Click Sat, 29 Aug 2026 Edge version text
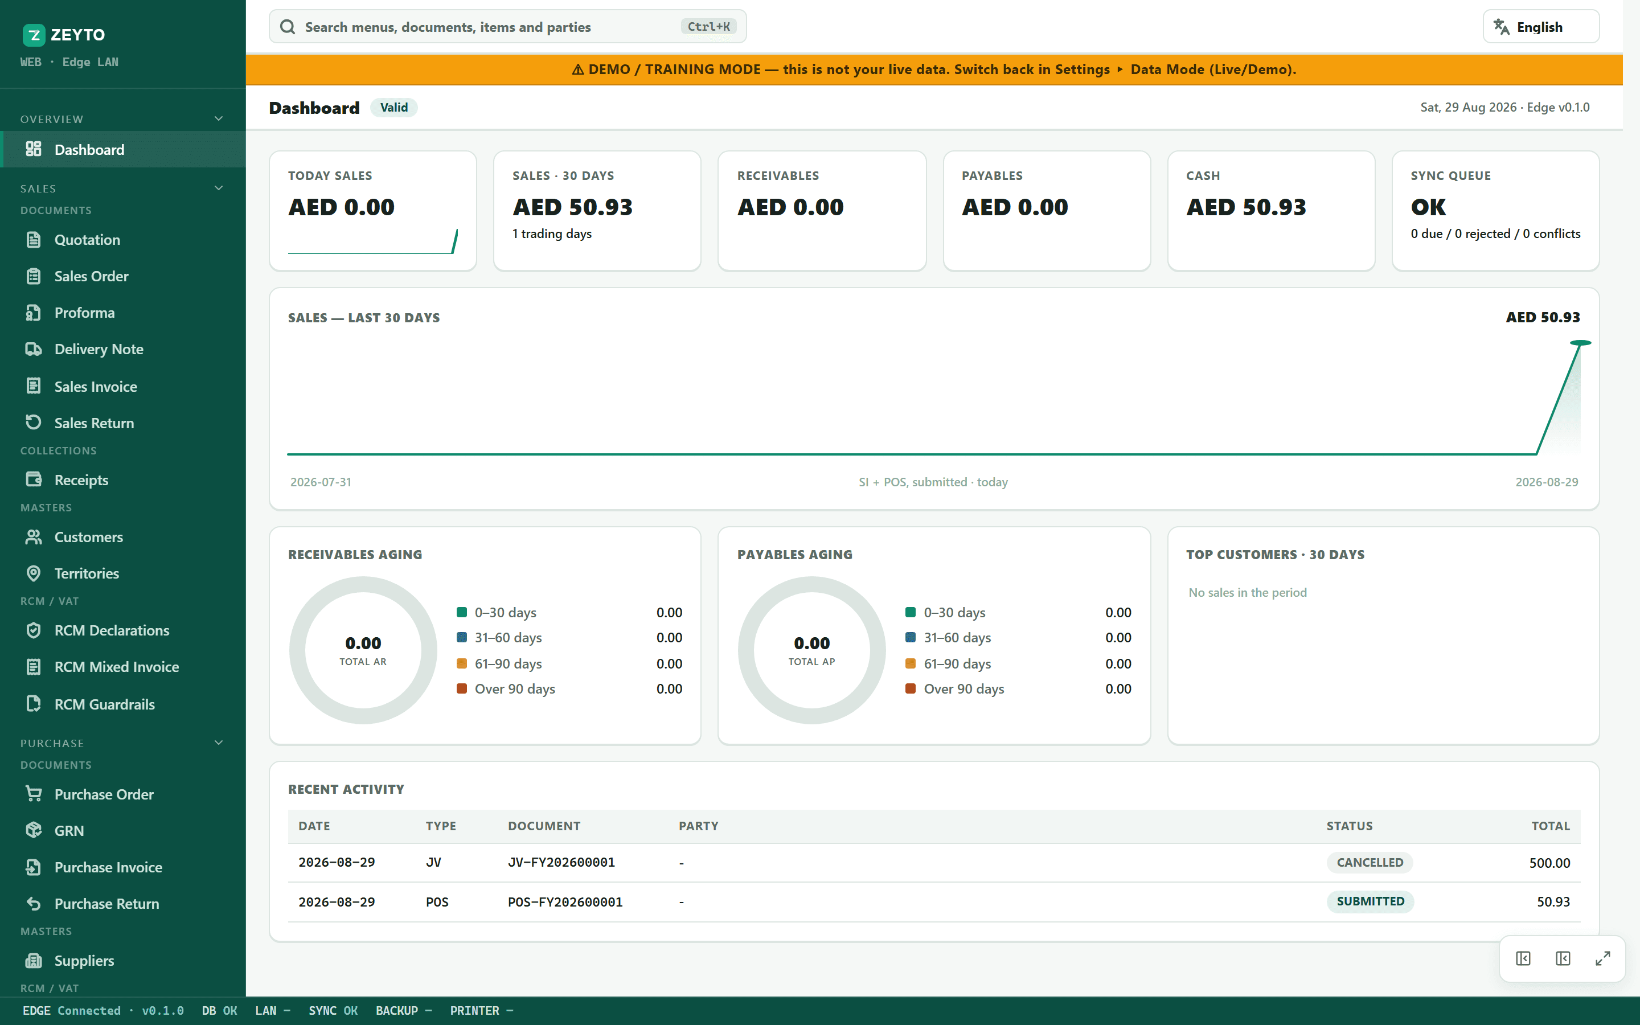Image resolution: width=1640 pixels, height=1025 pixels. coord(1504,107)
